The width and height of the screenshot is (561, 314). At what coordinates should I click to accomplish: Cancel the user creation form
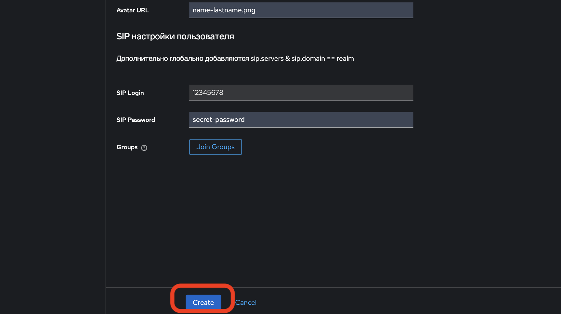click(x=246, y=303)
